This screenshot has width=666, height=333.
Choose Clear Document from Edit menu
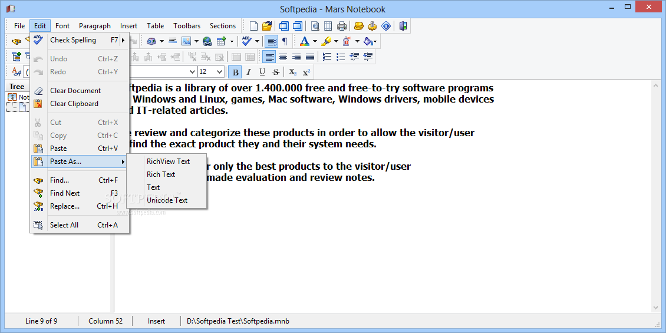pyautogui.click(x=80, y=91)
